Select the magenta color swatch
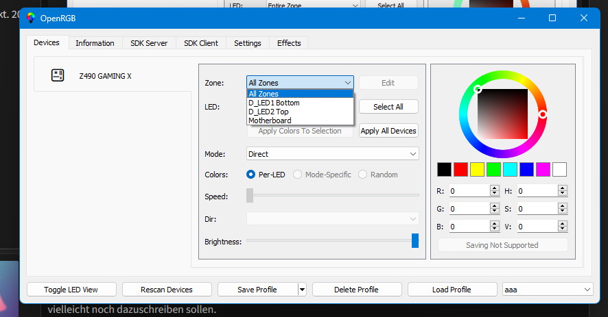 point(543,170)
